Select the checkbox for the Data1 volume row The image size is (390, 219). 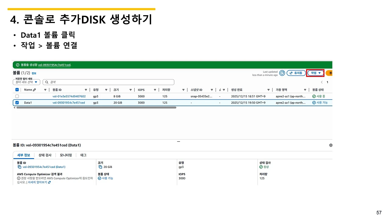tap(17, 103)
